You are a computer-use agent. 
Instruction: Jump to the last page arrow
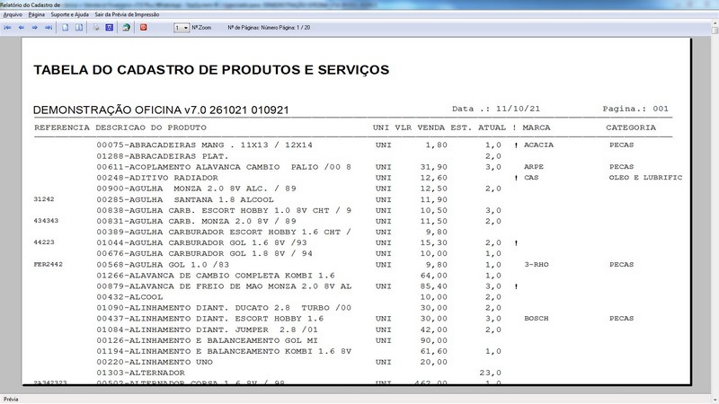point(49,28)
